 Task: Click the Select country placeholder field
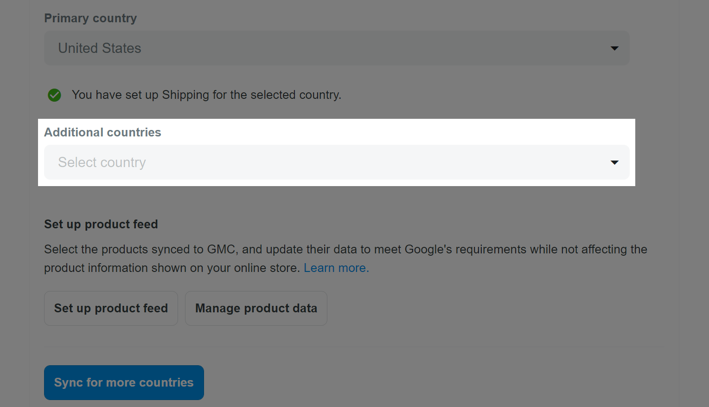[x=102, y=162]
